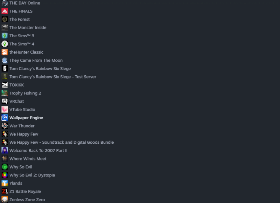Open Where Winds Meet entry
Viewport: 280px width, 203px height.
point(28,159)
